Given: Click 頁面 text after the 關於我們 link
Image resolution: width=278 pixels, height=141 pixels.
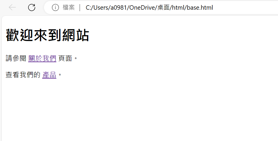Looking at the screenshot, I should coord(65,58).
